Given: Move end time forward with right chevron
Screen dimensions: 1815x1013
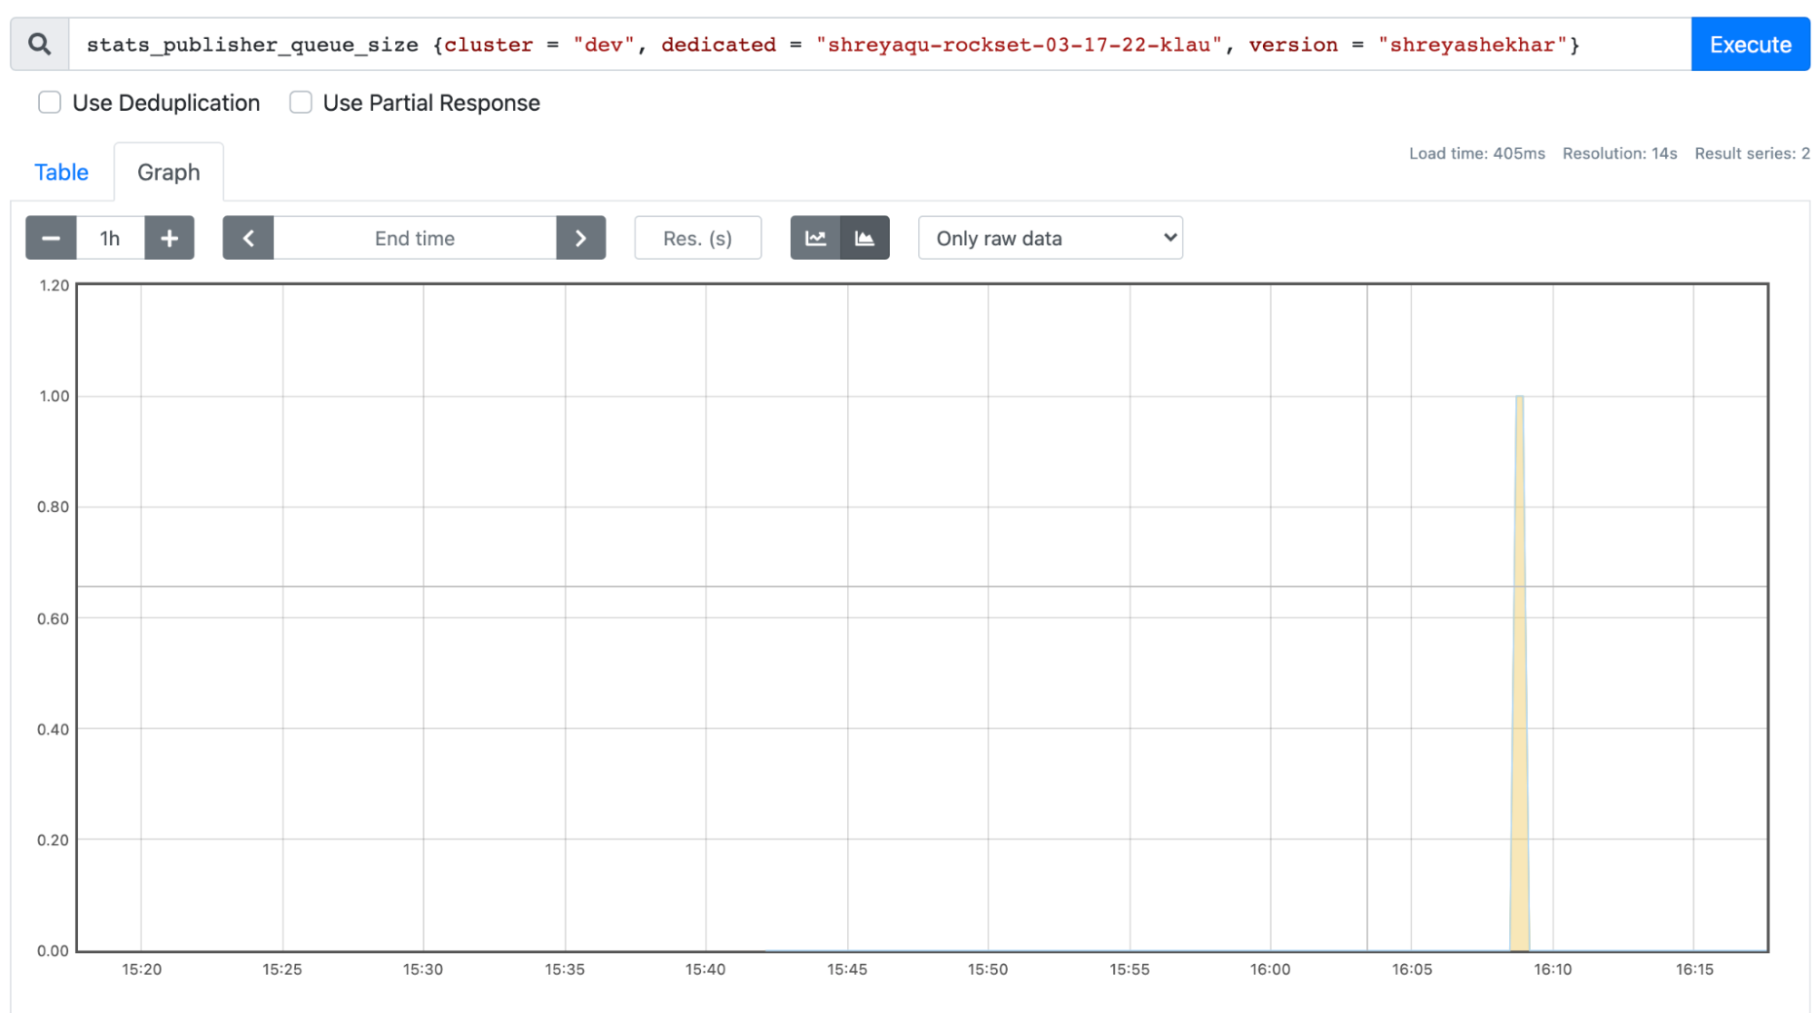Looking at the screenshot, I should [581, 238].
